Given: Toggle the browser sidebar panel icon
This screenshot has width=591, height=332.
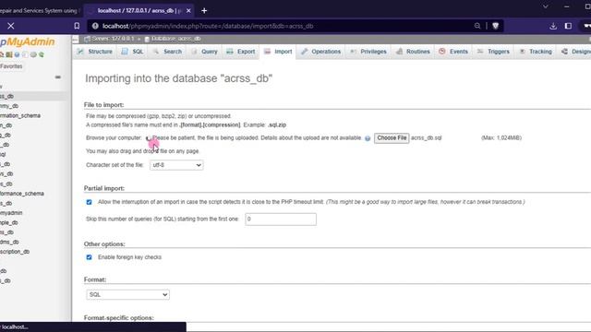Looking at the screenshot, I should click(569, 26).
